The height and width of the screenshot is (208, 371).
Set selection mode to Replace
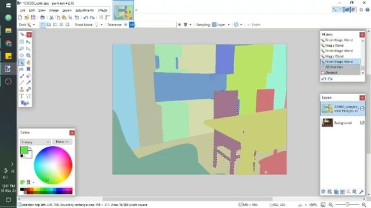point(42,24)
